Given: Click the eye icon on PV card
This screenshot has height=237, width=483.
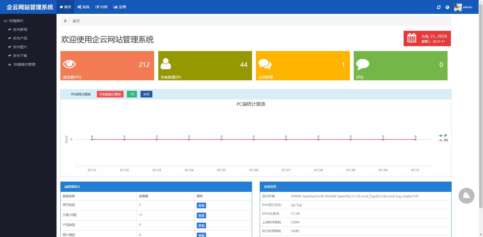Looking at the screenshot, I should (x=69, y=64).
